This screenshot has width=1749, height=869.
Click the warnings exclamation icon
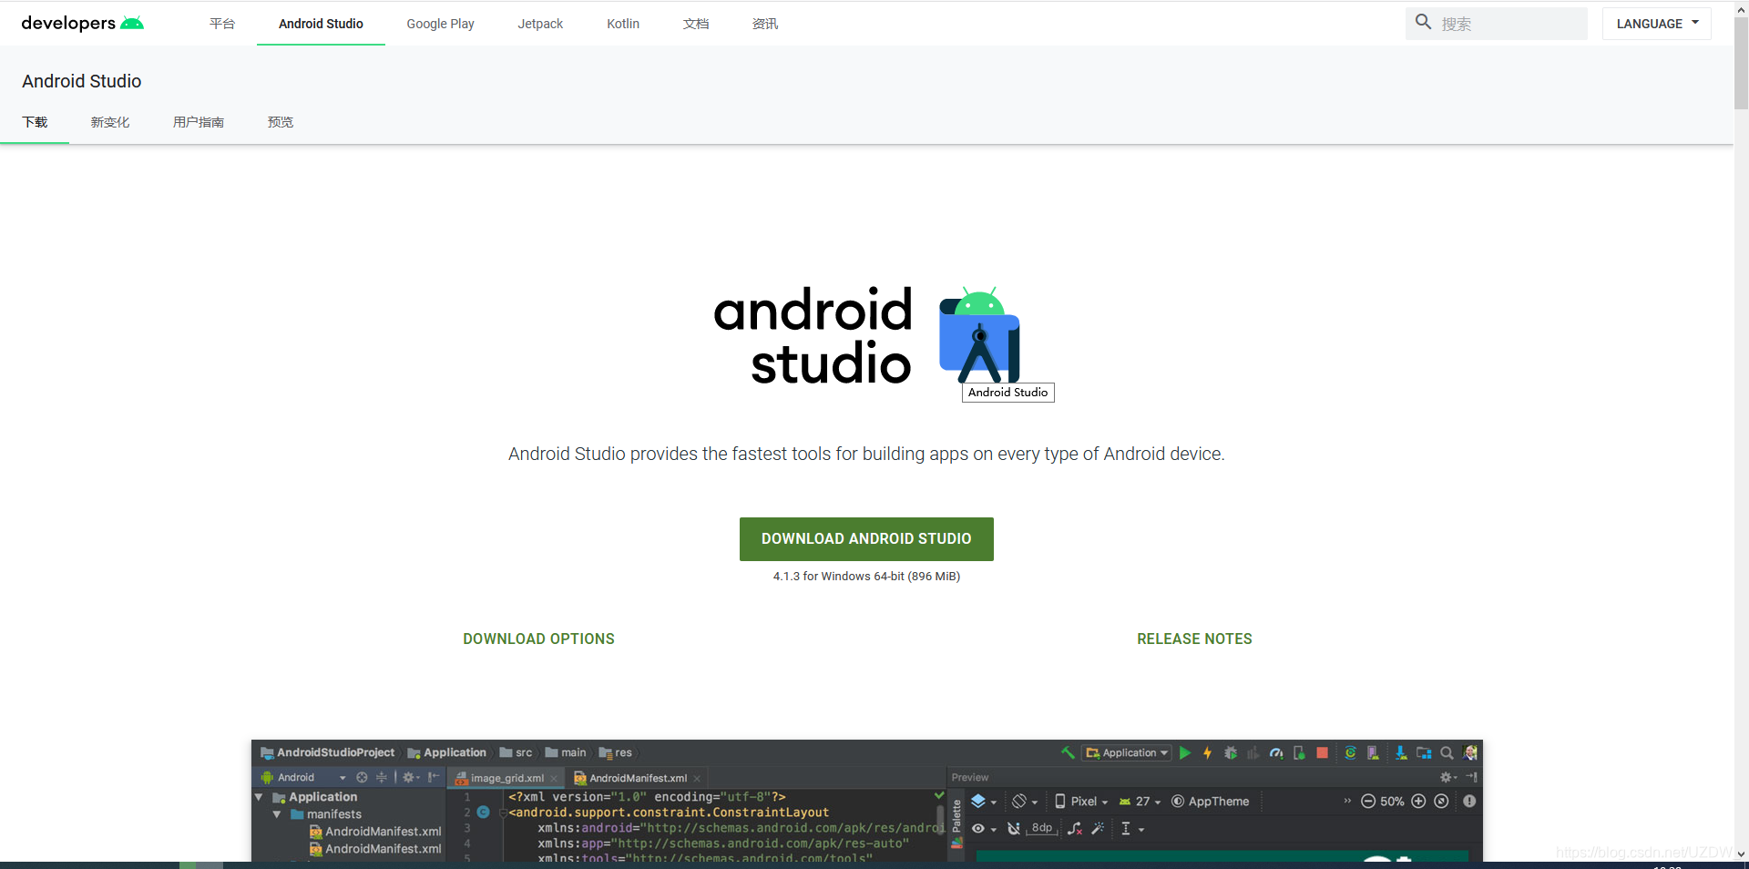click(x=1469, y=802)
